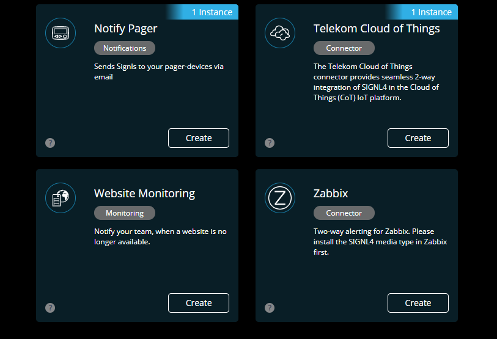Click 1 Instance badge on Telekom card

(422, 12)
